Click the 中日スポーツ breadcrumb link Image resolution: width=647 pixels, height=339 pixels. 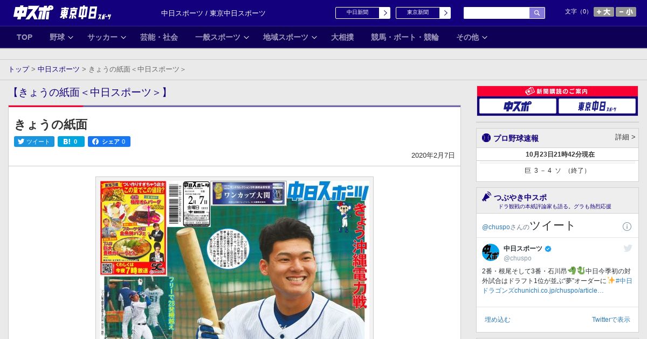point(59,69)
